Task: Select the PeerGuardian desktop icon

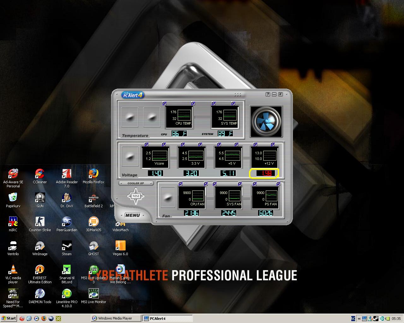Action: pos(67,224)
